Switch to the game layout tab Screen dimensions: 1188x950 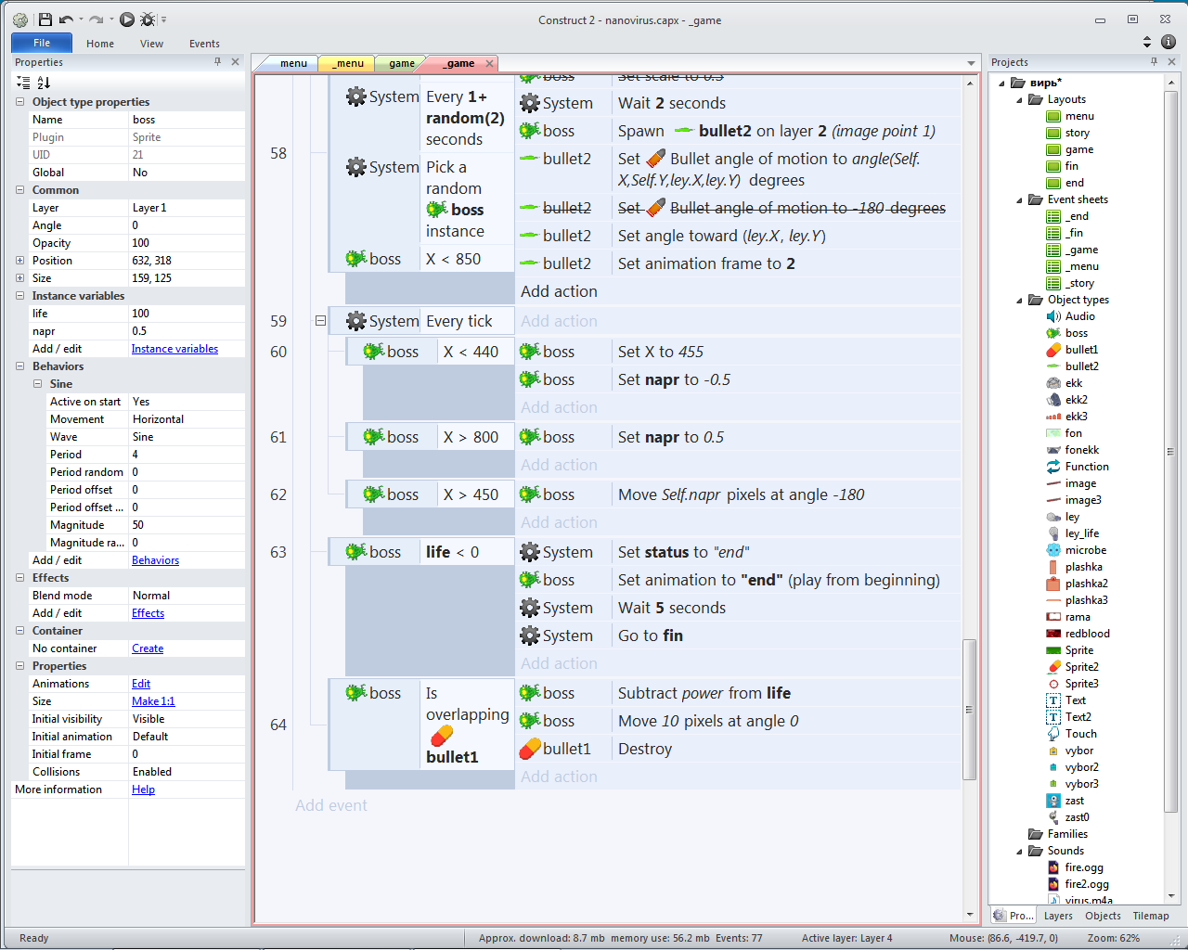[401, 64]
